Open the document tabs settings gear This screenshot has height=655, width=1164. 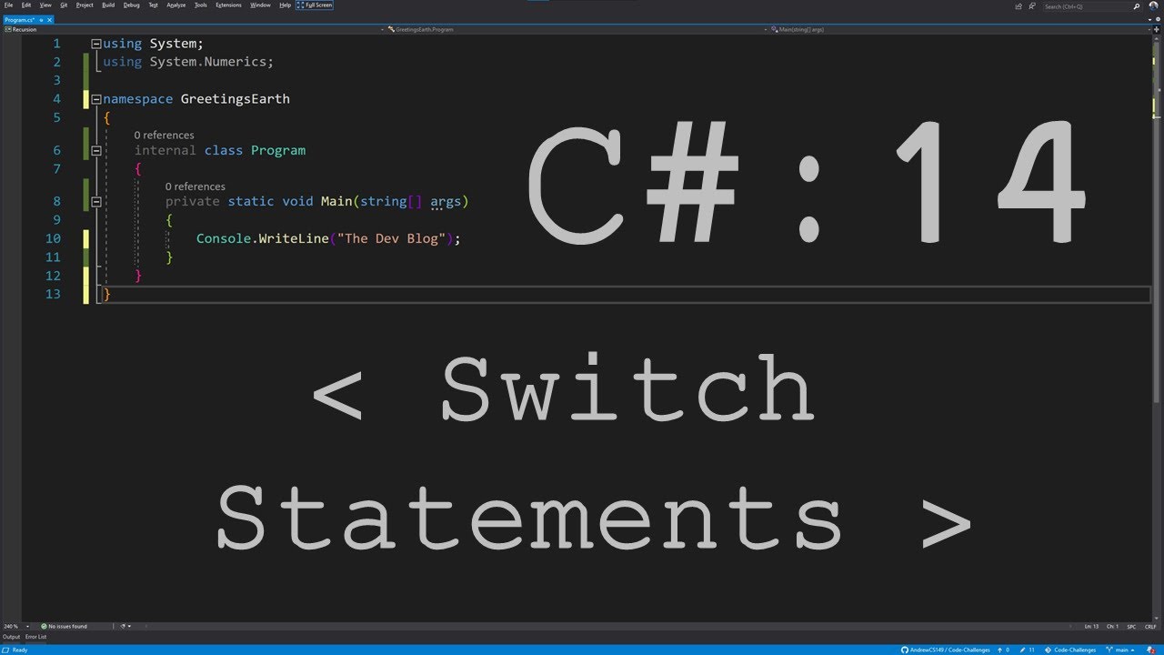click(1158, 19)
